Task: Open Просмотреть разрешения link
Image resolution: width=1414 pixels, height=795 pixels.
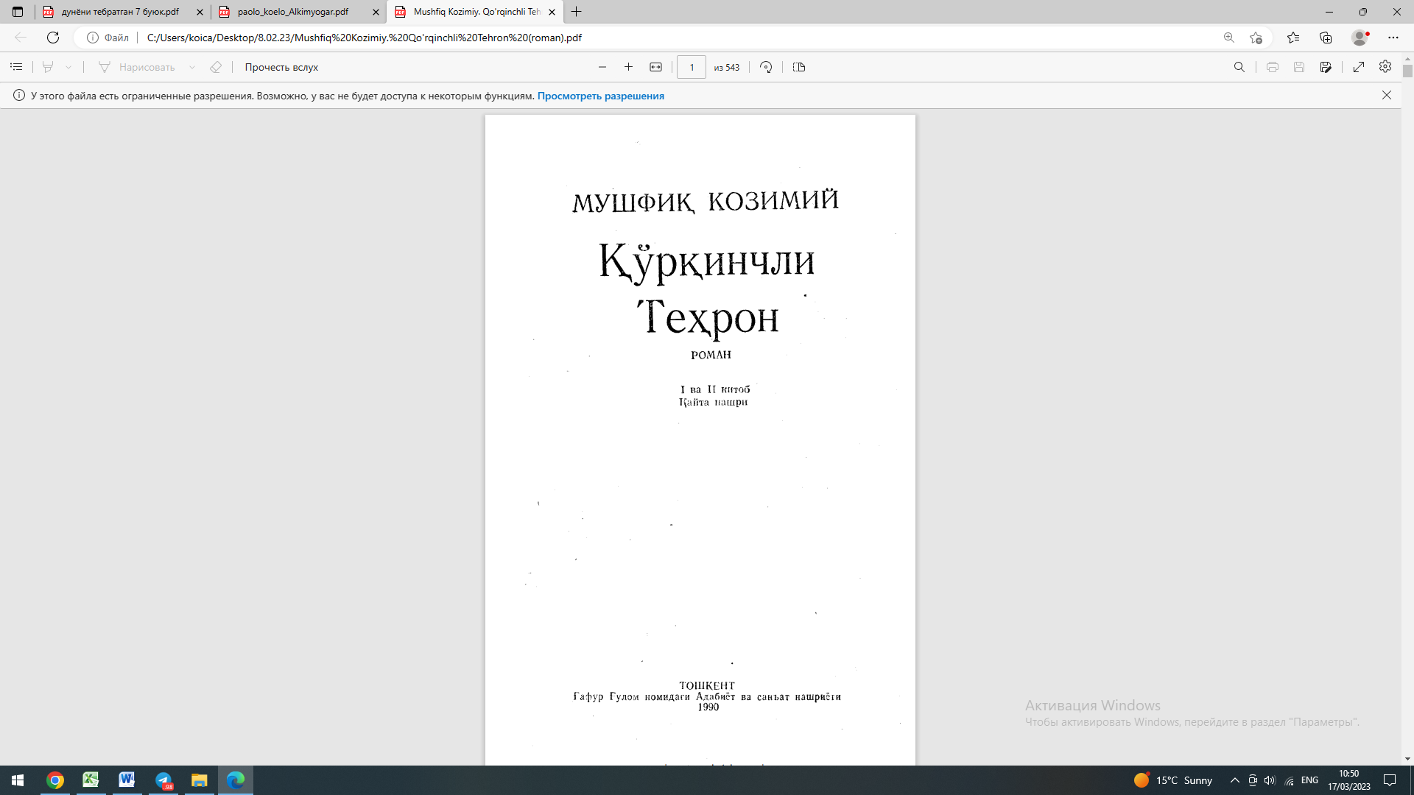Action: (600, 96)
